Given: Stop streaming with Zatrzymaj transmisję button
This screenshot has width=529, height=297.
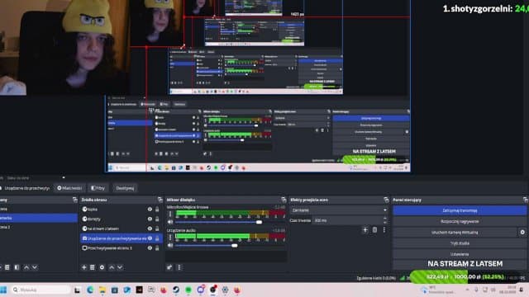Looking at the screenshot, I should coord(460,210).
